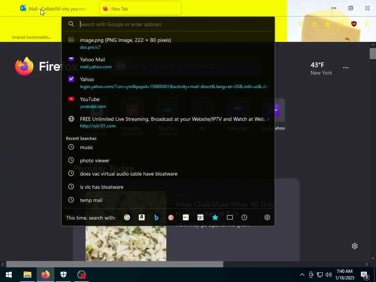Open the personalize New Tab gear
This screenshot has width=376, height=282.
(x=355, y=246)
